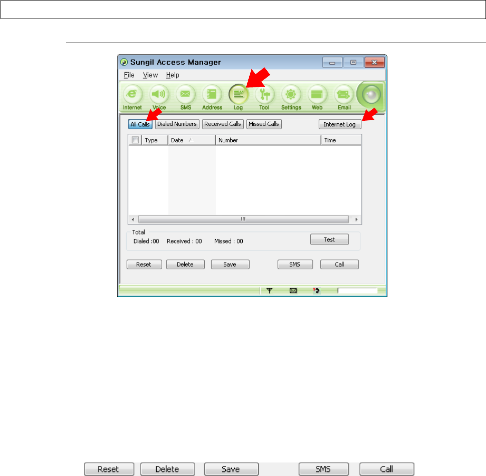486x476 pixels.
Task: Switch to the Dialed Numbers tab
Action: (x=177, y=124)
